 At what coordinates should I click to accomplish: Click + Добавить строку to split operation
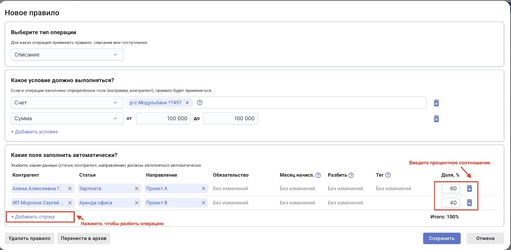(33, 217)
